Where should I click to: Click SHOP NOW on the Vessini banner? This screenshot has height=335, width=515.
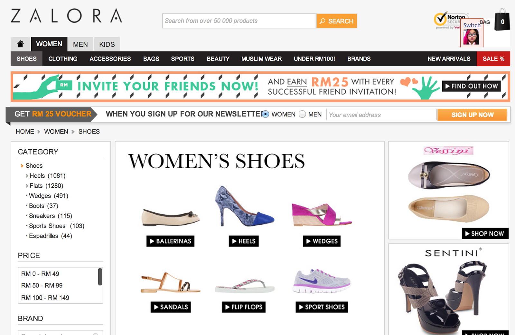point(485,234)
